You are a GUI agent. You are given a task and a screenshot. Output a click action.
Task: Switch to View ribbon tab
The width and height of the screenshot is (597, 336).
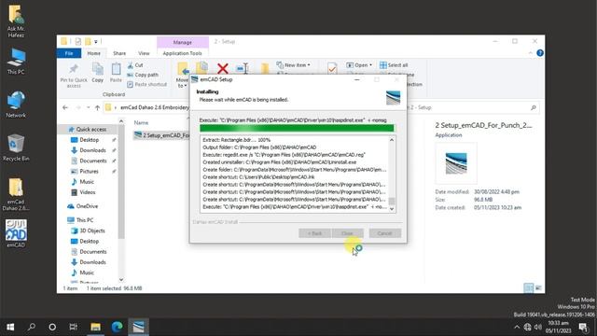144,53
